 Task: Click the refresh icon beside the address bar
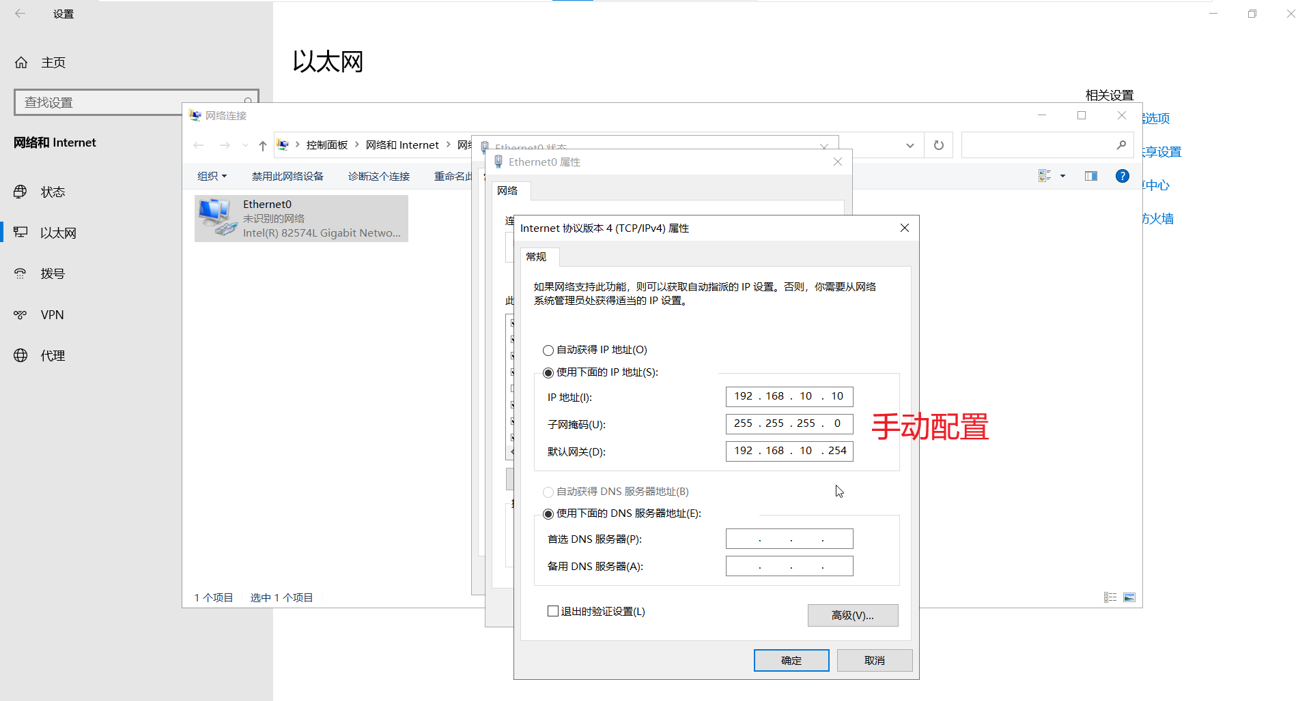(938, 145)
